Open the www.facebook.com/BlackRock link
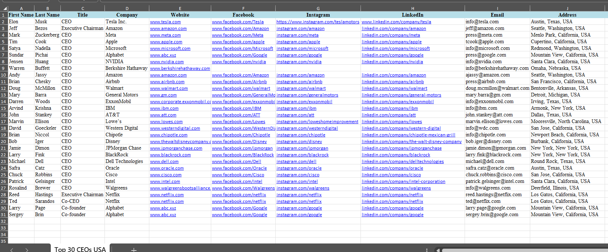The image size is (608, 252). click(243, 155)
